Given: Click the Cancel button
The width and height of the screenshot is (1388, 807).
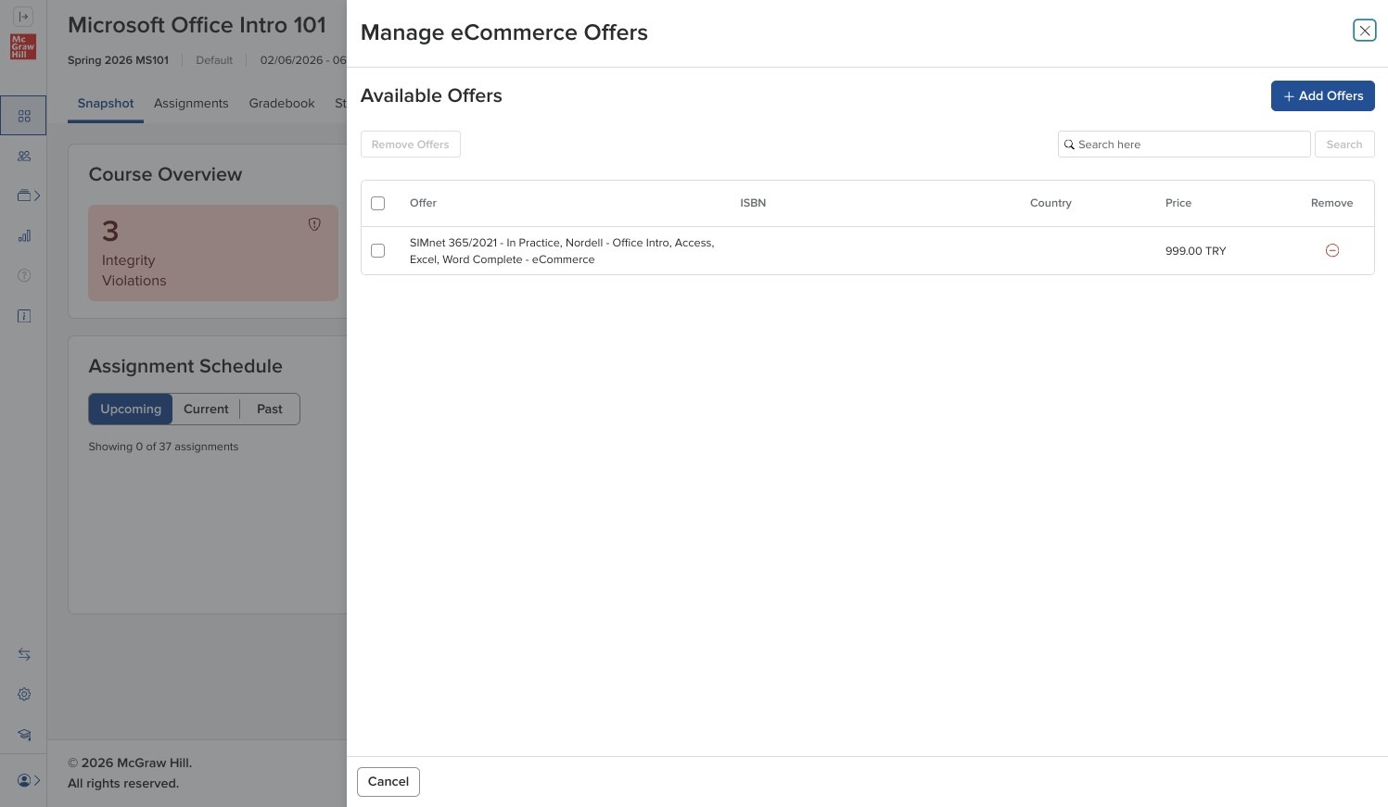Looking at the screenshot, I should coord(388,782).
